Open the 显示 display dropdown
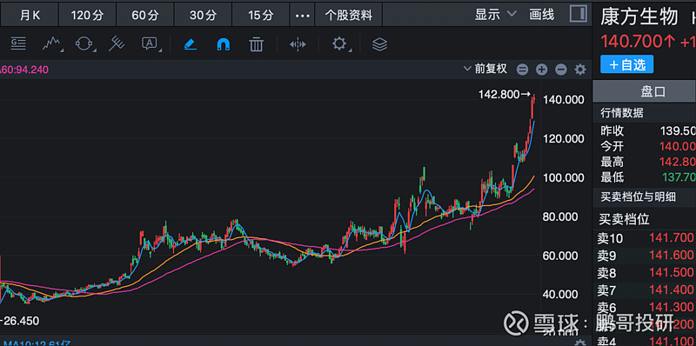 click(x=495, y=15)
